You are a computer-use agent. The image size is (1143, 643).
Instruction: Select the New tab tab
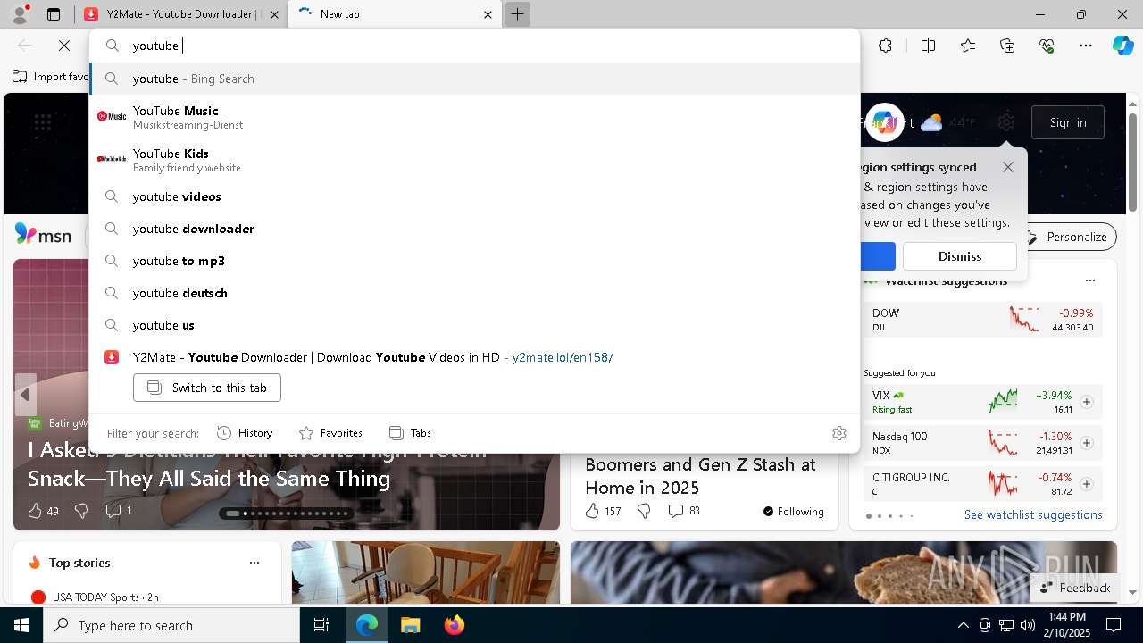pyautogui.click(x=394, y=14)
